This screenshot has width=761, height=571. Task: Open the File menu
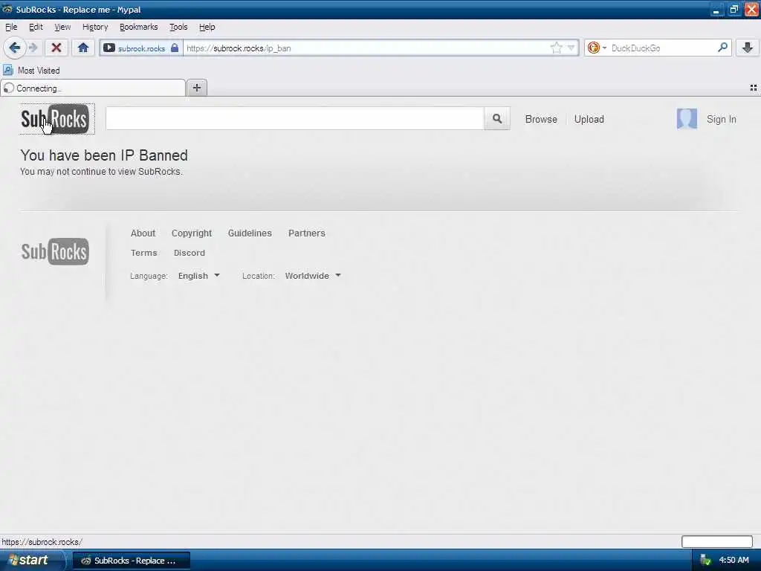[11, 28]
